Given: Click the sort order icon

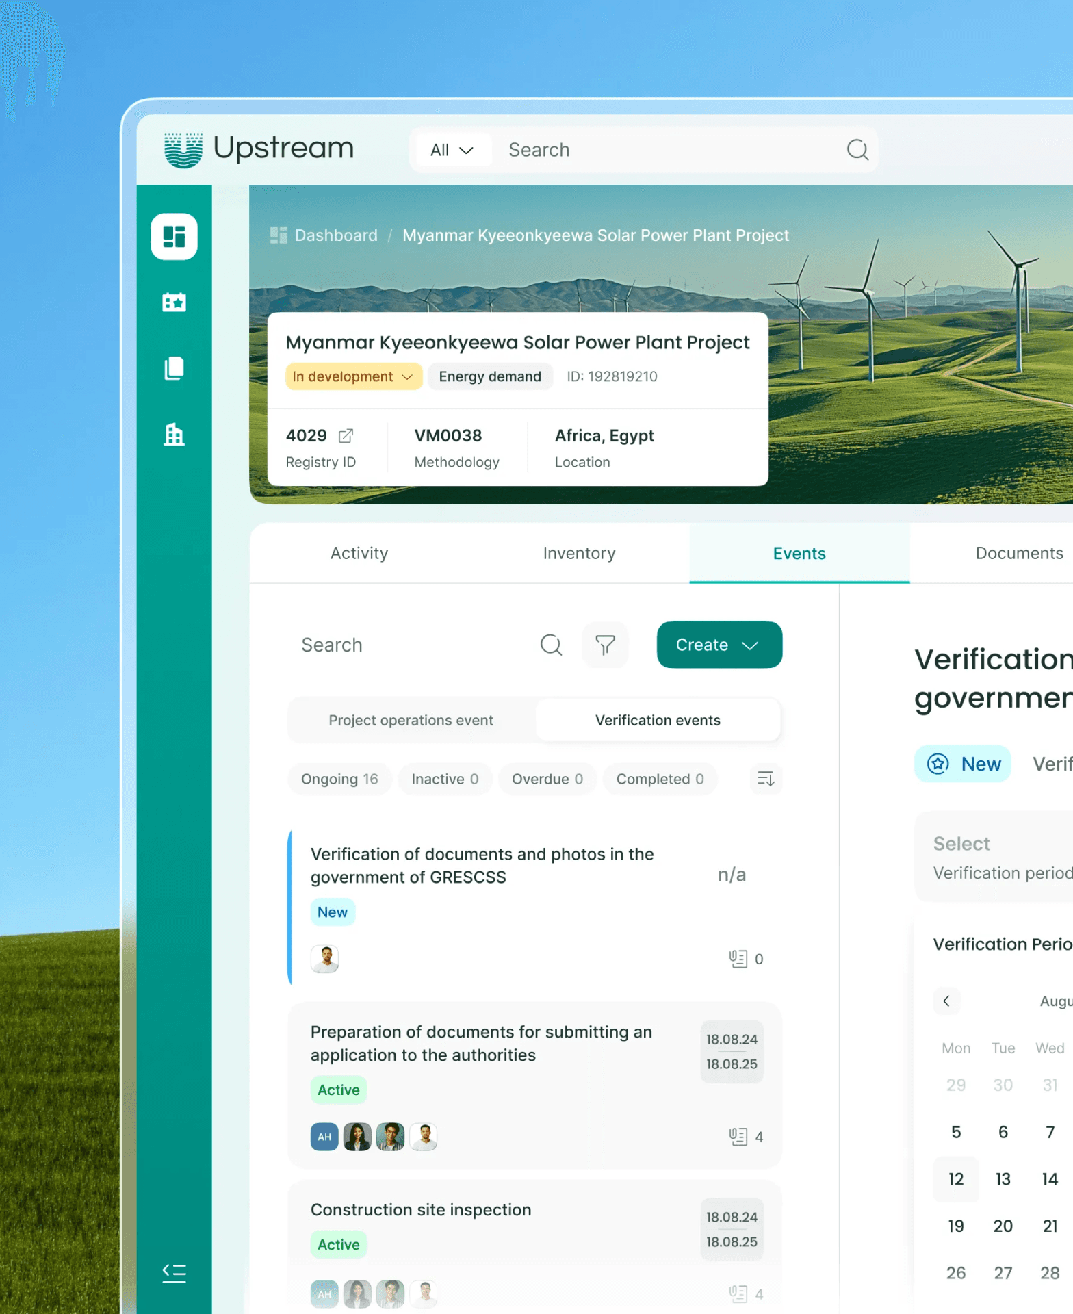Looking at the screenshot, I should 766,779.
